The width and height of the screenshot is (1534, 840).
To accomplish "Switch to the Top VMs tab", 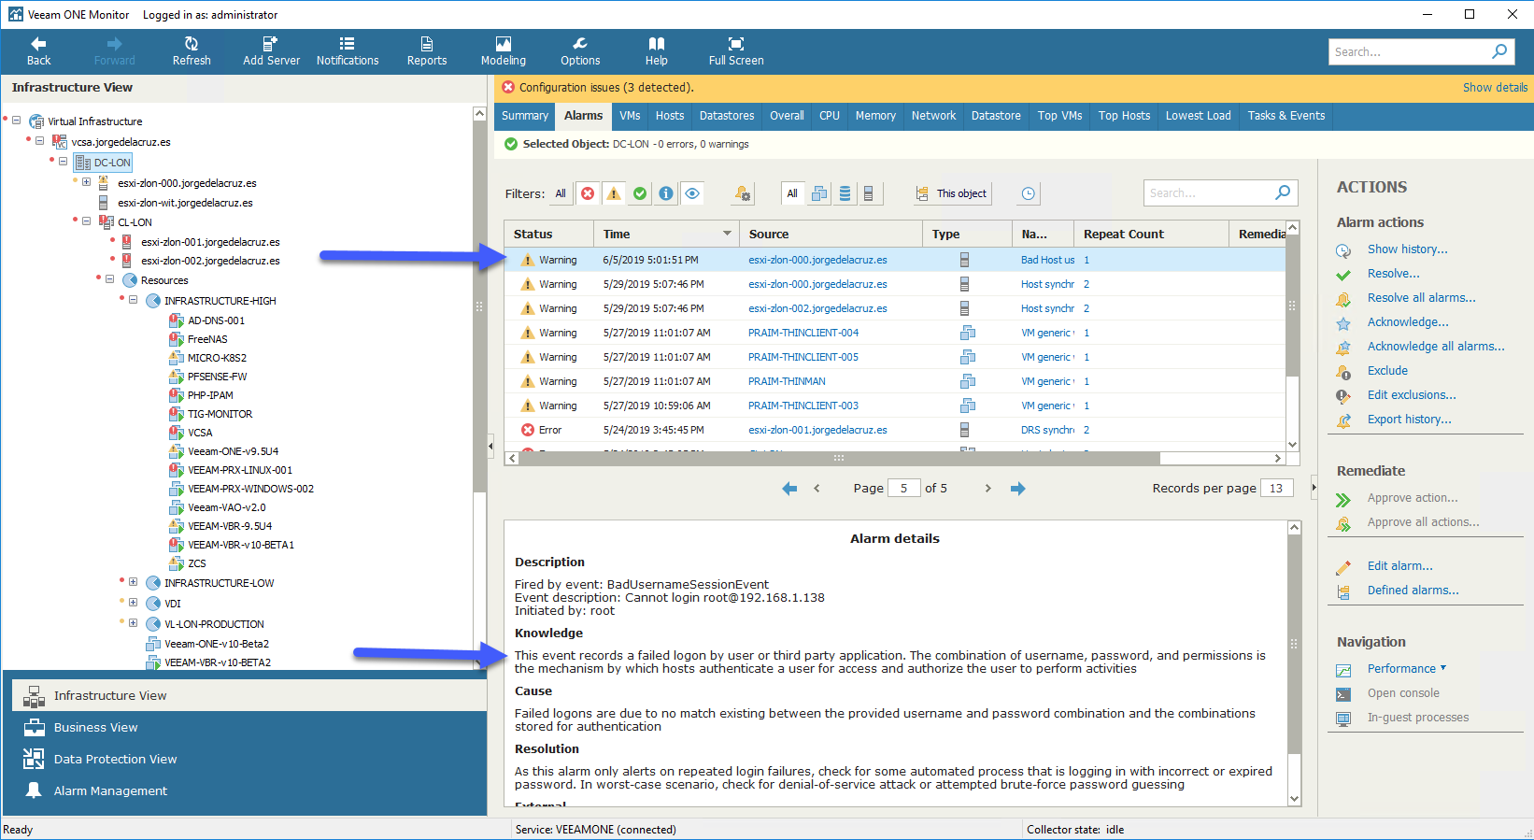I will tap(1059, 116).
